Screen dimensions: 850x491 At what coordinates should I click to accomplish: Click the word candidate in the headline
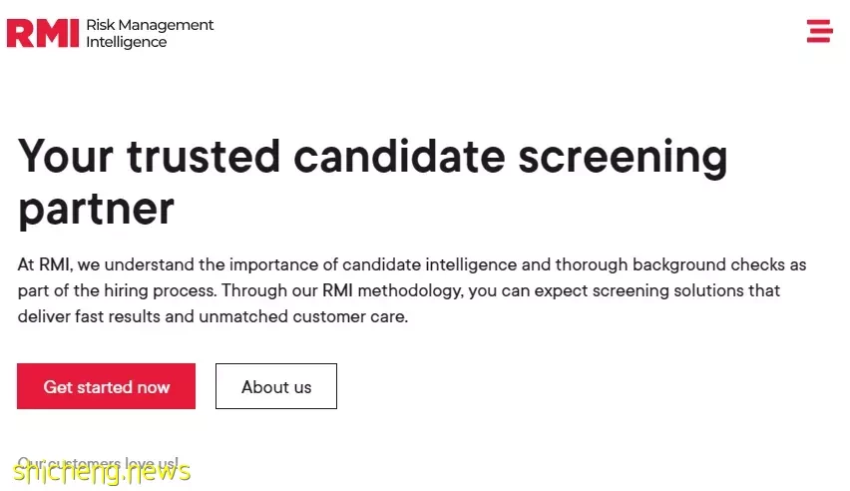tap(399, 157)
